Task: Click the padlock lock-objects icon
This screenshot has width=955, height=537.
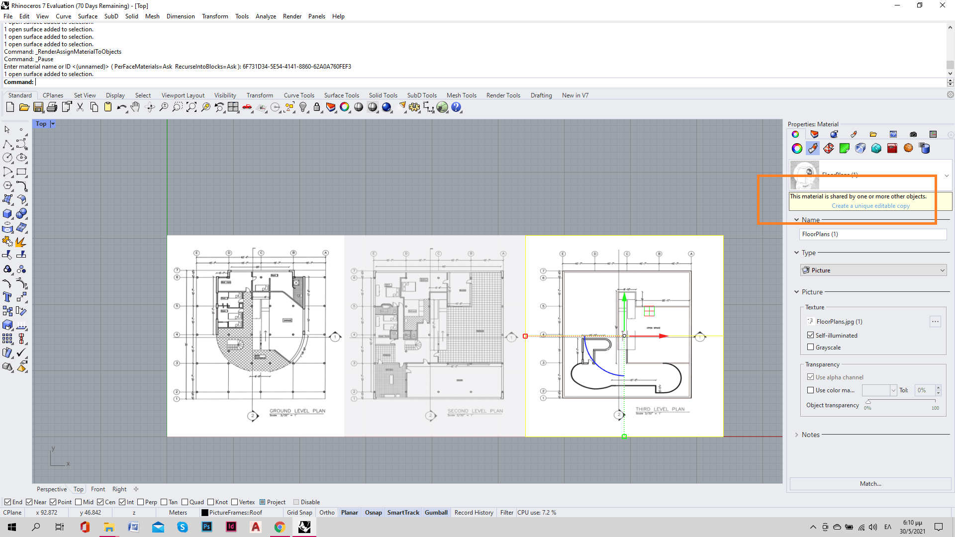Action: coord(317,107)
